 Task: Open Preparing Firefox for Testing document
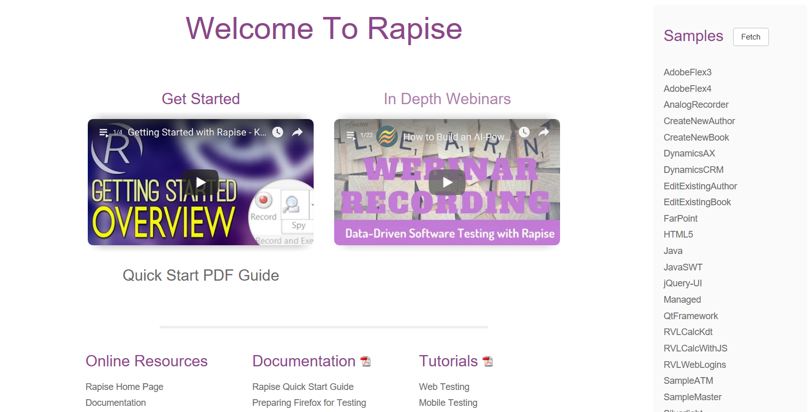(x=309, y=403)
